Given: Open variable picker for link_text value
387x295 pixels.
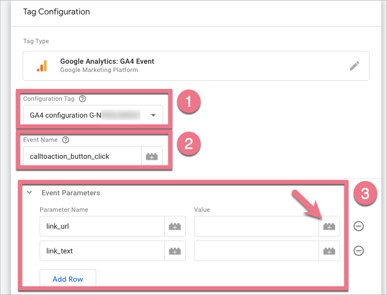Looking at the screenshot, I should 329,251.
